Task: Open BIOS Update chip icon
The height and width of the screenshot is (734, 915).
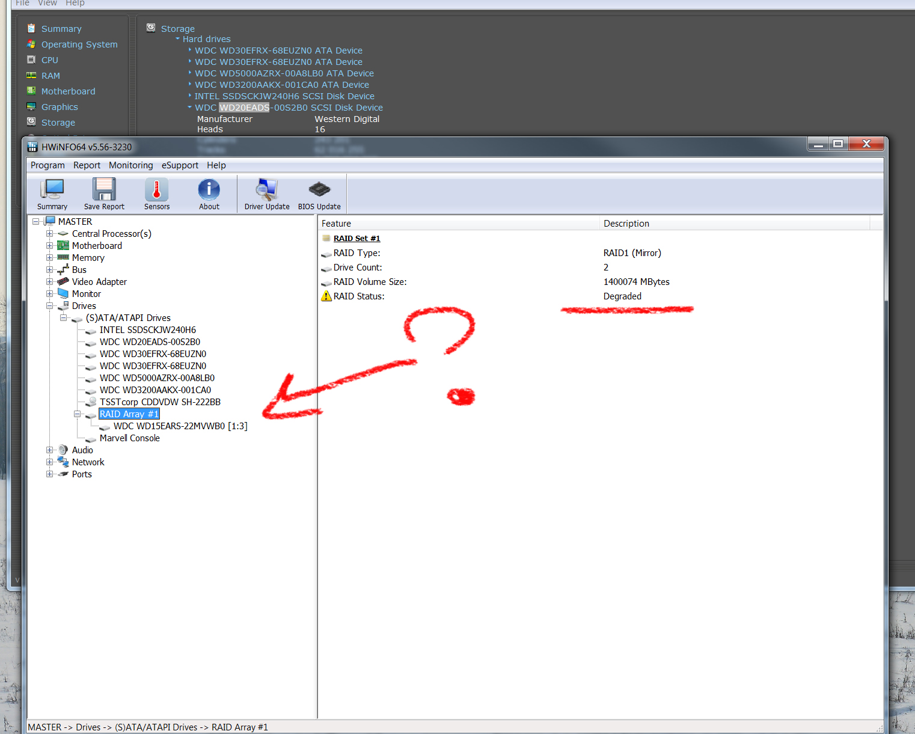Action: 319,189
